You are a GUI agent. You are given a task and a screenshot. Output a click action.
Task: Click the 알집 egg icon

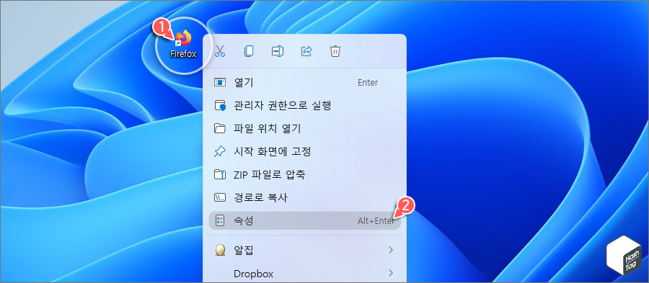tap(220, 250)
